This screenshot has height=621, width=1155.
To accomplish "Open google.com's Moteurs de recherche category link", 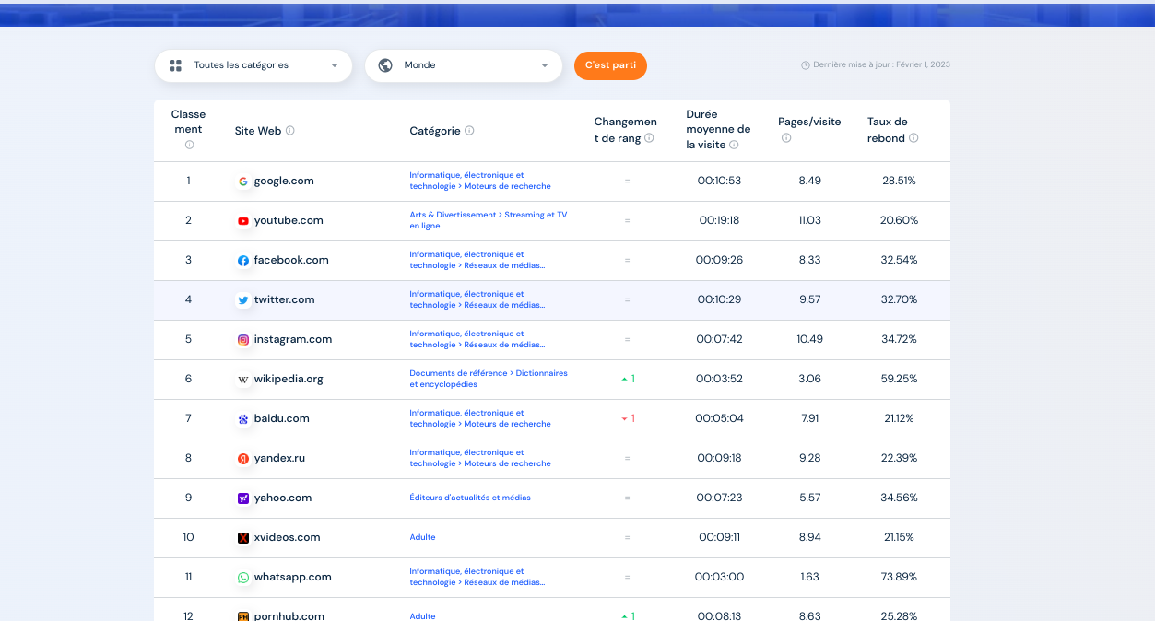I will (480, 181).
